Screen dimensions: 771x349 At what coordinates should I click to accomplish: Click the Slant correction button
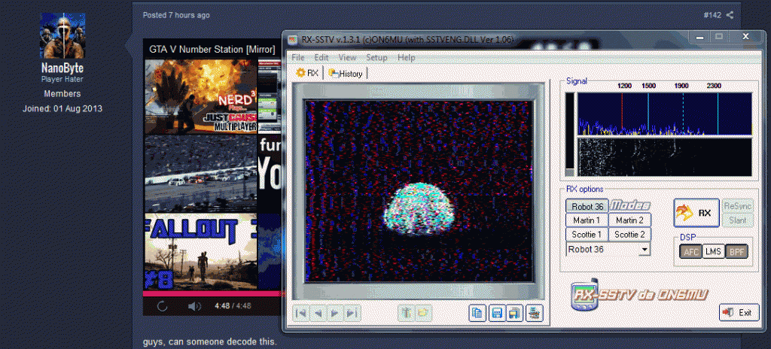pos(738,220)
